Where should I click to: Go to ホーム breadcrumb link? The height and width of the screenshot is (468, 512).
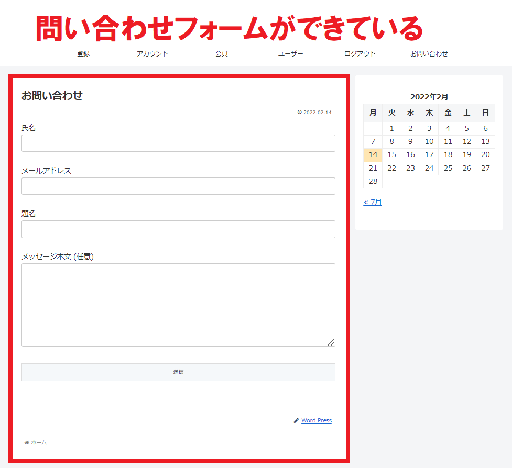point(39,442)
